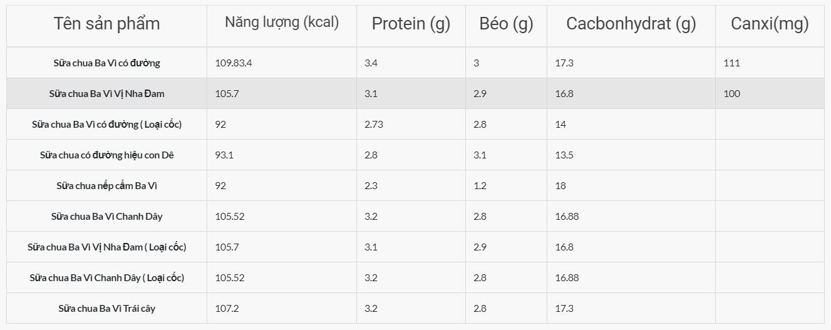Click 'Sữa chua Ba Vì có đường ( Loại cốc)'
The width and height of the screenshot is (831, 330).
coord(106,124)
